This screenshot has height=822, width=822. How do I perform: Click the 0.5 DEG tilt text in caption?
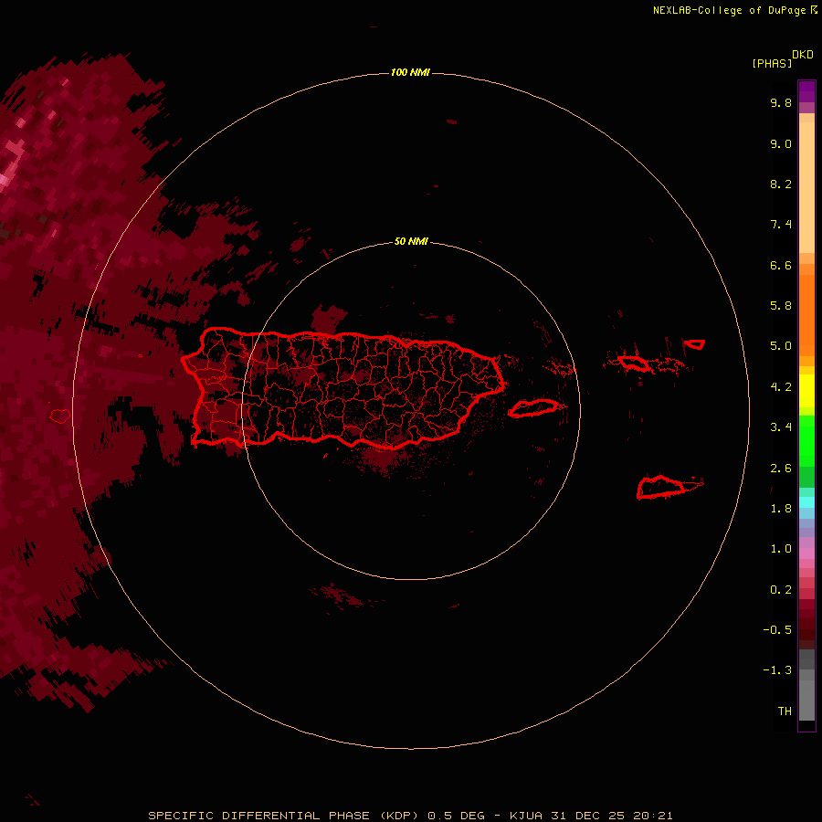pos(456,816)
